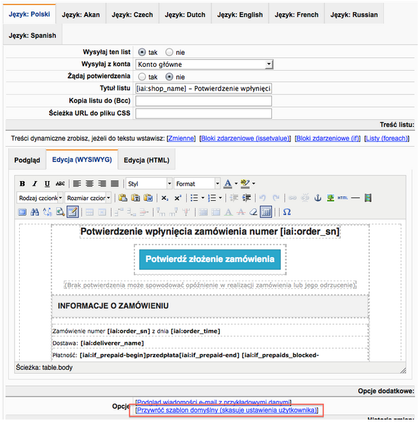The height and width of the screenshot is (424, 419).
Task: Apply strikethrough (ABC) formatting
Action: click(60, 184)
